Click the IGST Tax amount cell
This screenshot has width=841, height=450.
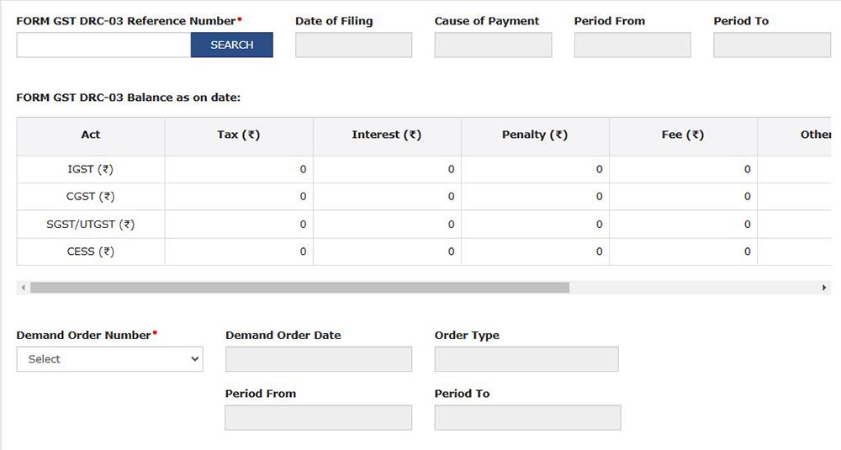coord(239,170)
